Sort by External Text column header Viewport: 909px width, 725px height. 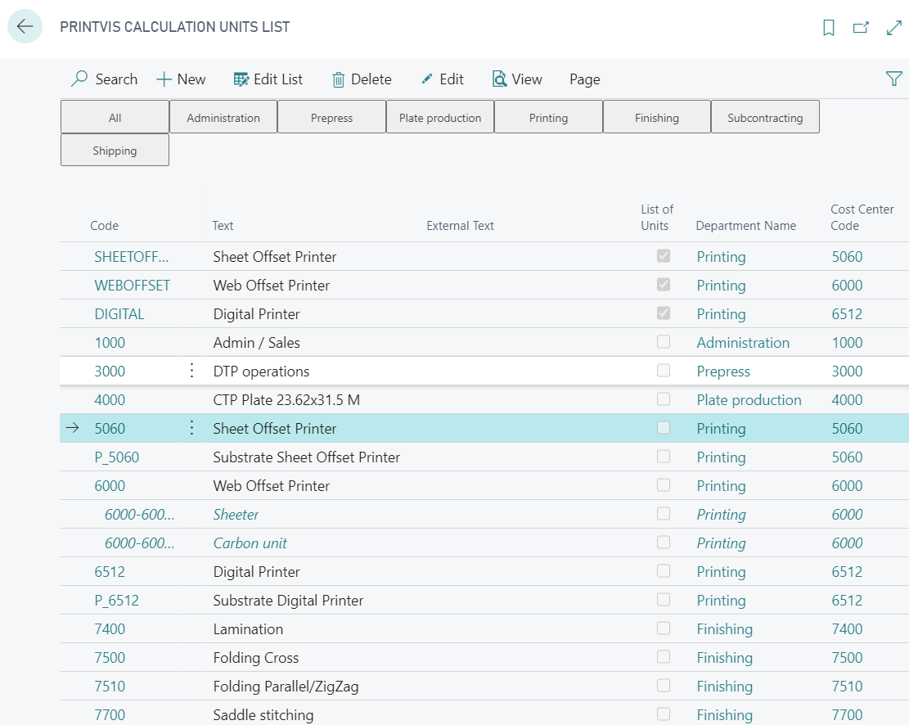[461, 226]
